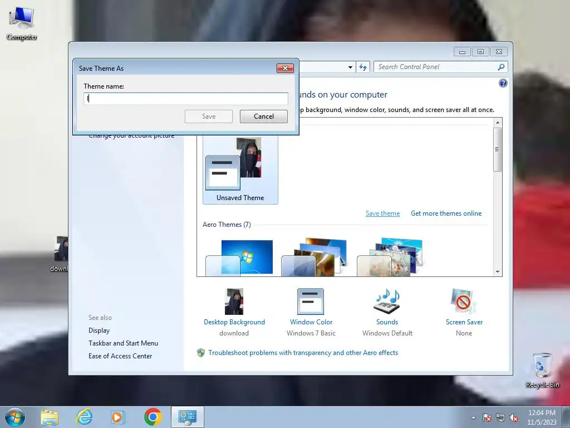
Task: Click the Control Panel taskbar button
Action: (x=188, y=417)
